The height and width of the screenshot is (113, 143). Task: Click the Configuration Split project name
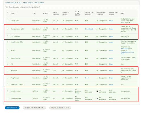(17, 29)
